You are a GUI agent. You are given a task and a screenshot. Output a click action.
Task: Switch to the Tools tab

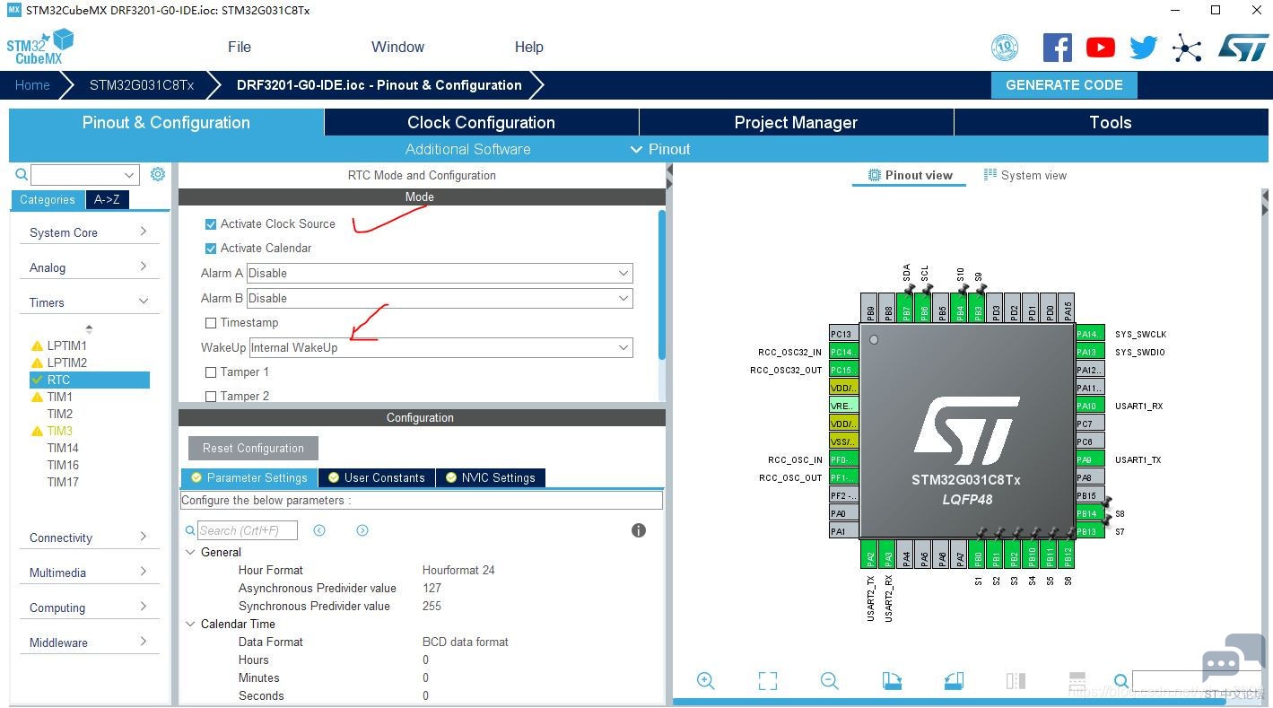(1111, 122)
